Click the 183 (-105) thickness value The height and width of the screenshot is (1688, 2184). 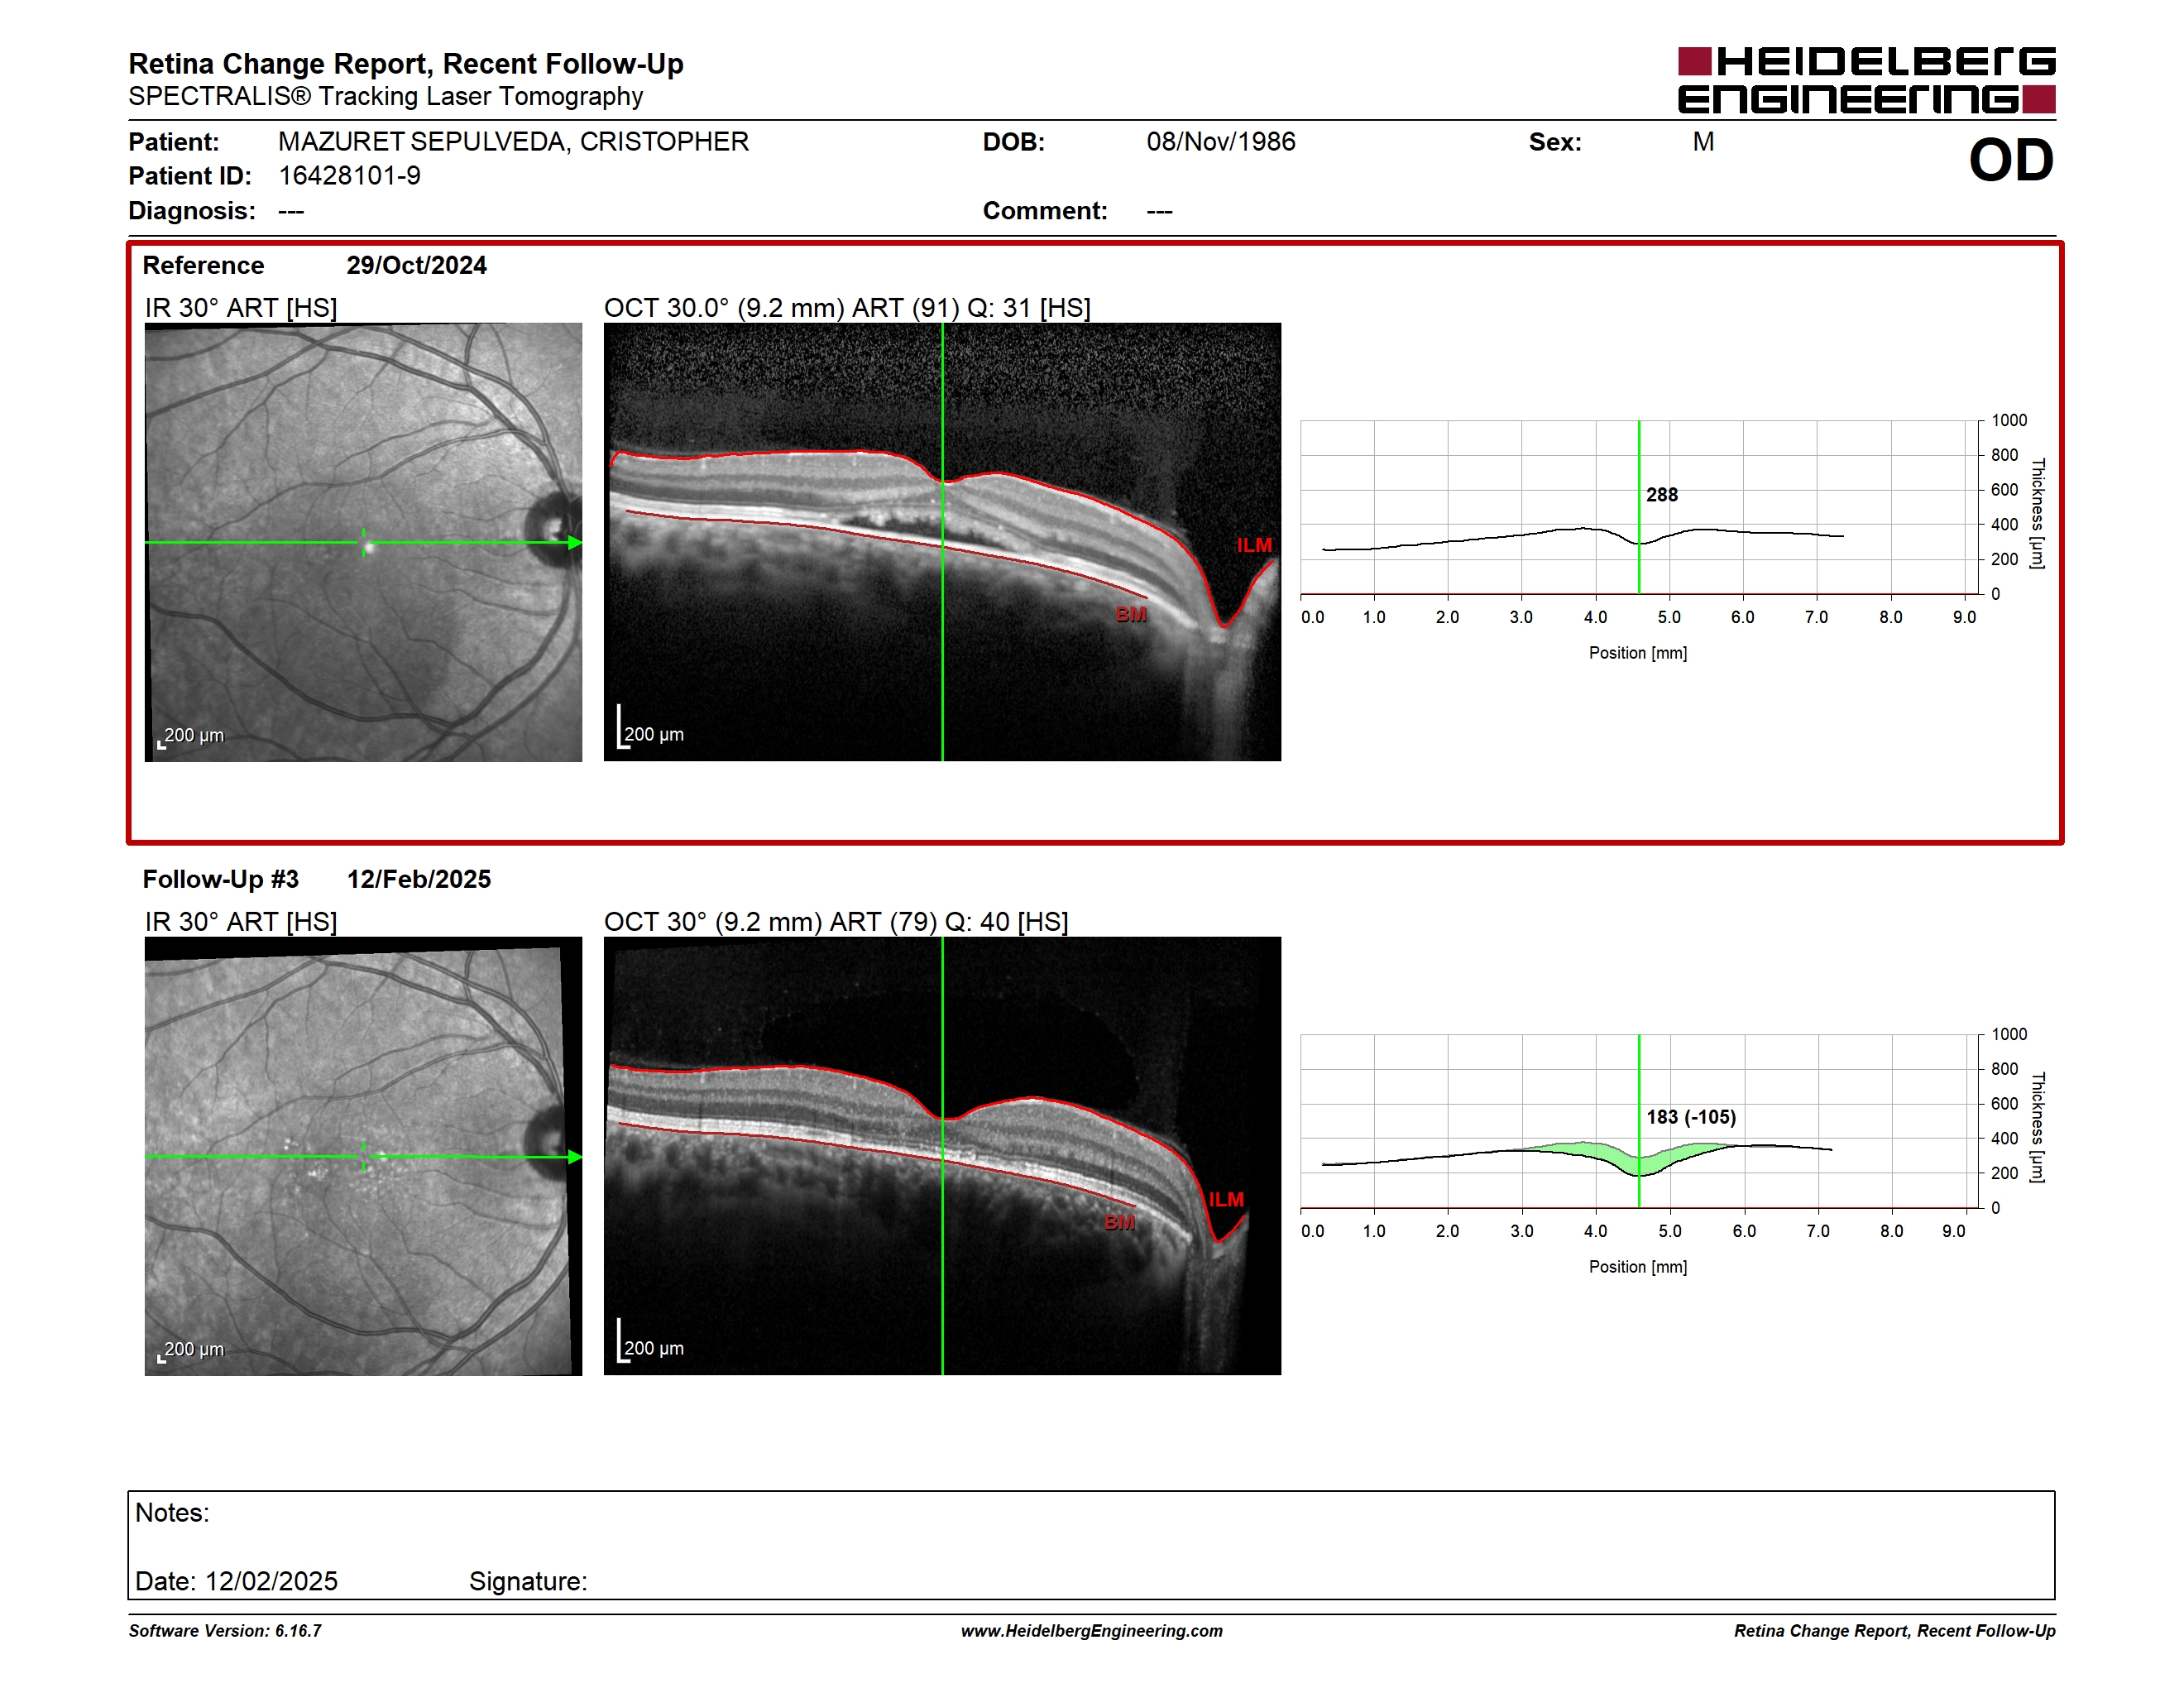1691,1117
